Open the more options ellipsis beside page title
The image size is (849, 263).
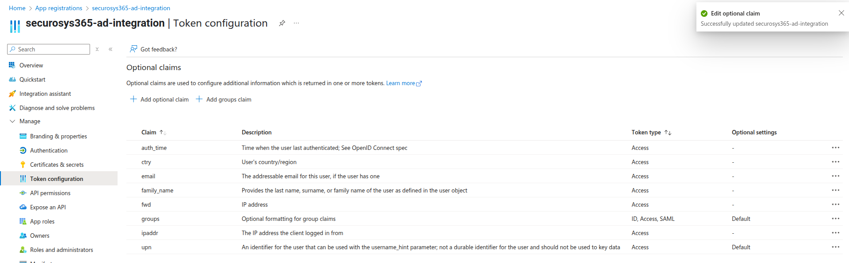296,23
